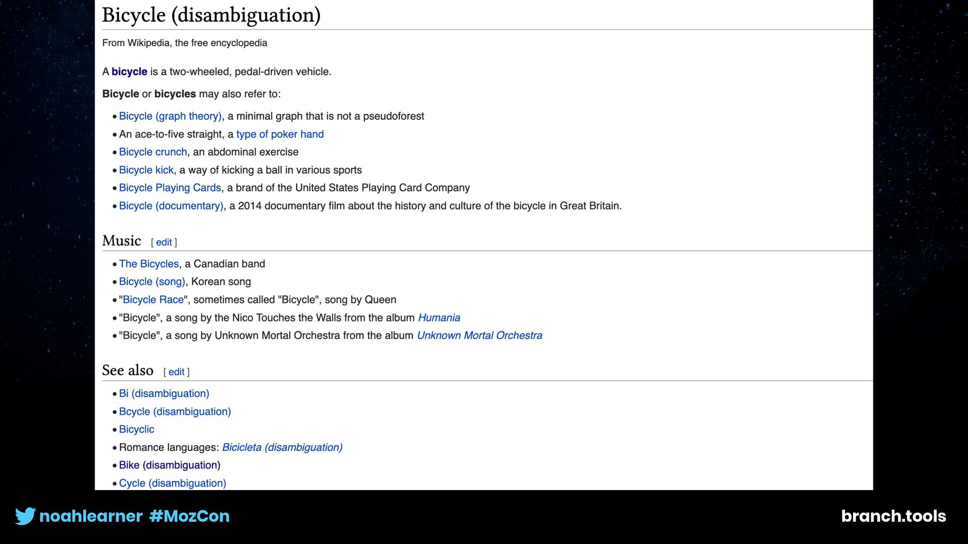Viewport: 968px width, 544px height.
Task: Click 'From Wikipedia, the free encyclopedia' text
Action: (x=185, y=43)
